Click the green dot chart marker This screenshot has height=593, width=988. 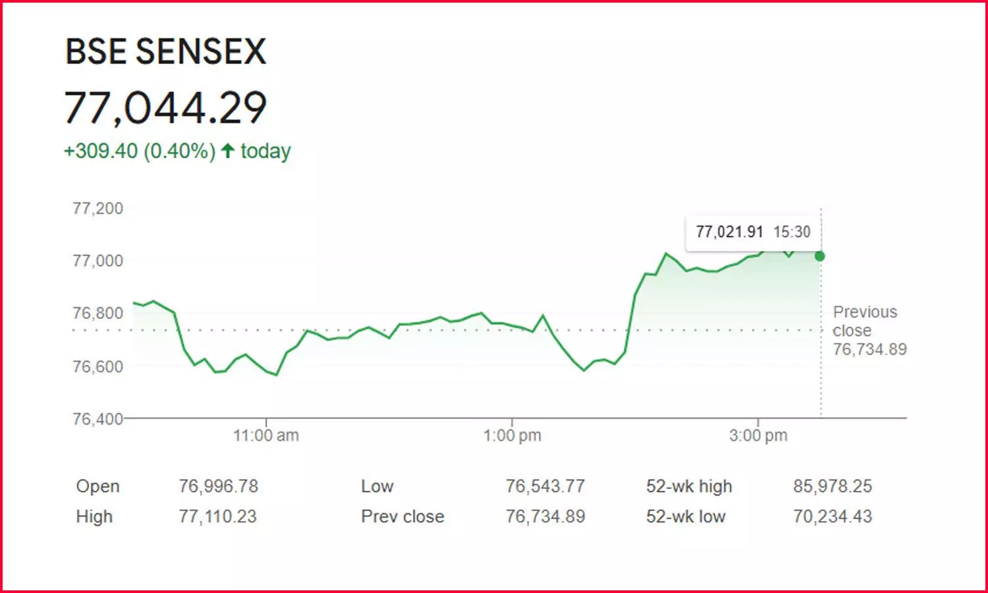[819, 256]
